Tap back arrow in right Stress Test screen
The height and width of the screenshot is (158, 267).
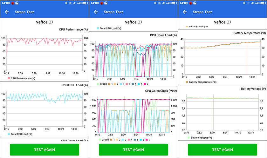pos(185,12)
